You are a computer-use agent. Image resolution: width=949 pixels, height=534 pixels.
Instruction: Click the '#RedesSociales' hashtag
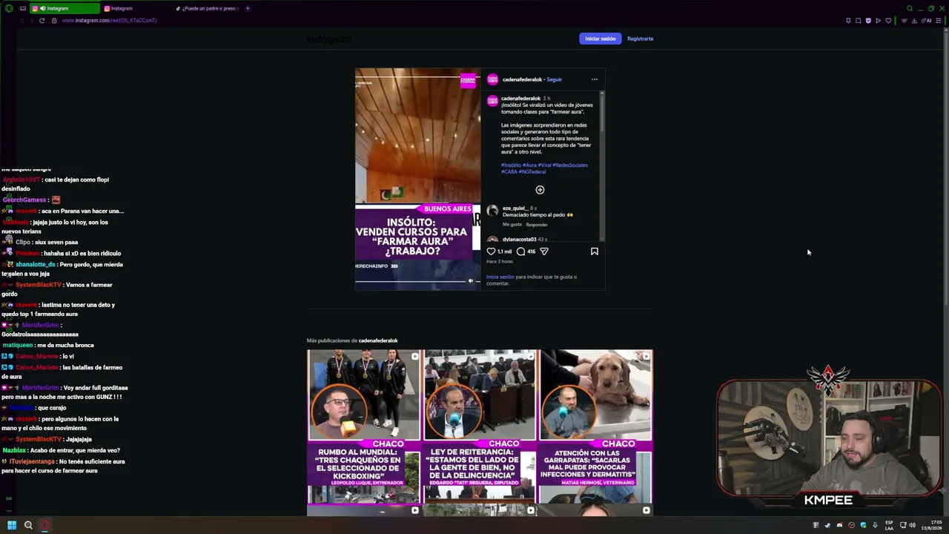point(569,165)
